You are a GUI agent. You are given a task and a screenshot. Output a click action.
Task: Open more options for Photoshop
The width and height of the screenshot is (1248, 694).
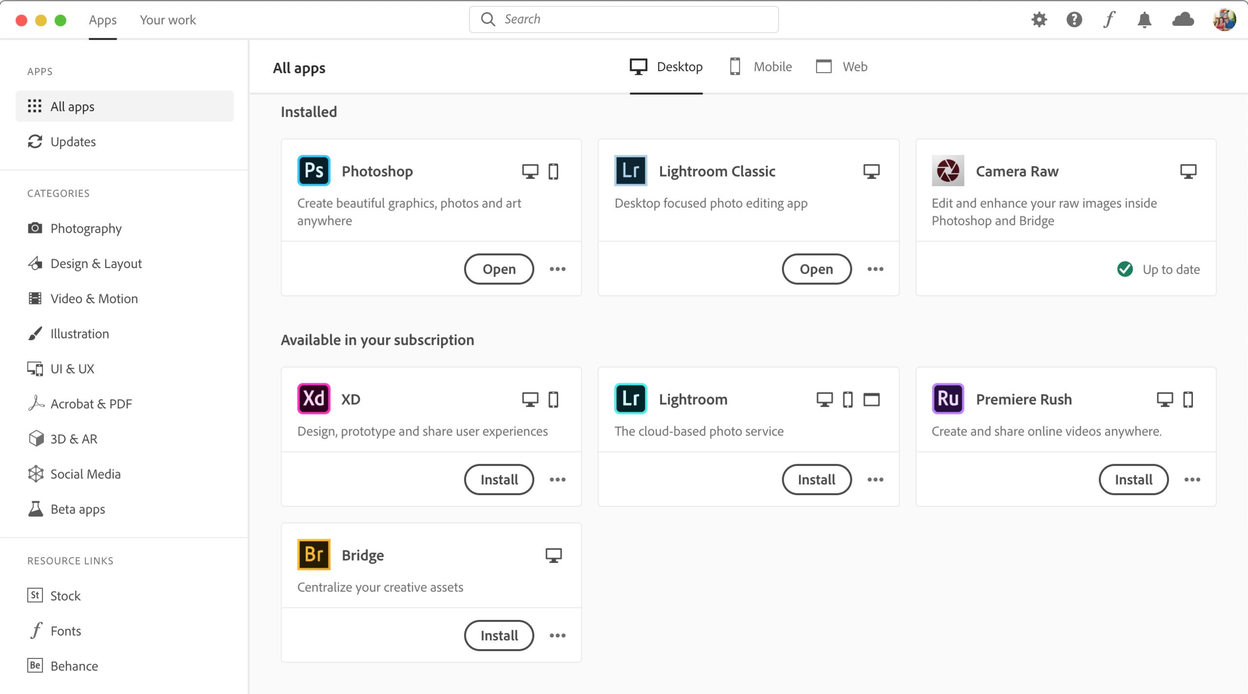click(557, 269)
